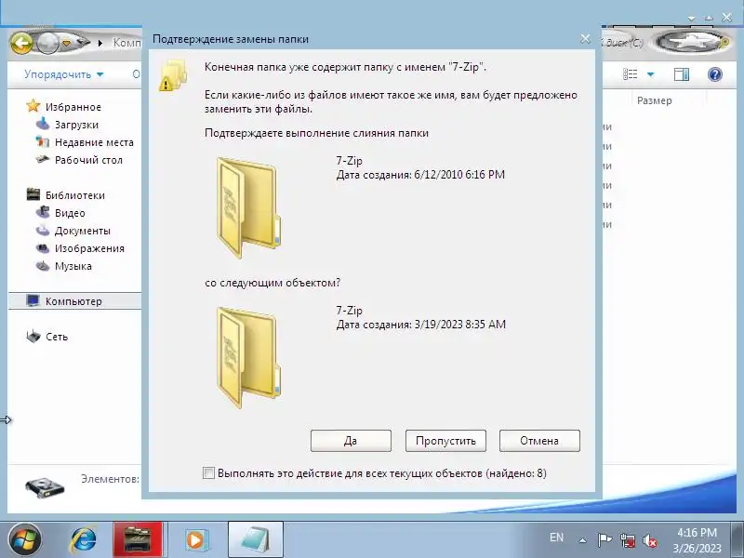Screen dimensions: 744x558
Task: Open Explorer help icon
Action: 714,74
